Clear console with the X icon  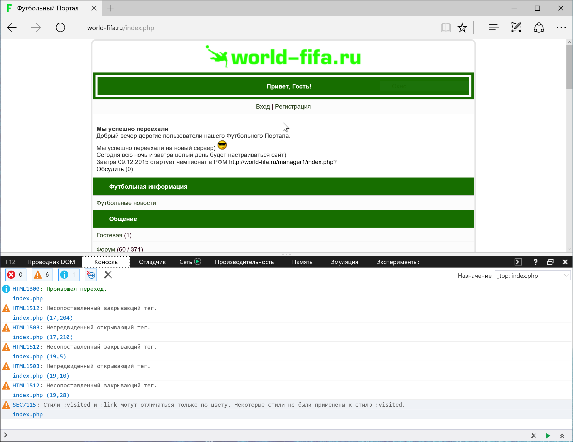click(108, 275)
